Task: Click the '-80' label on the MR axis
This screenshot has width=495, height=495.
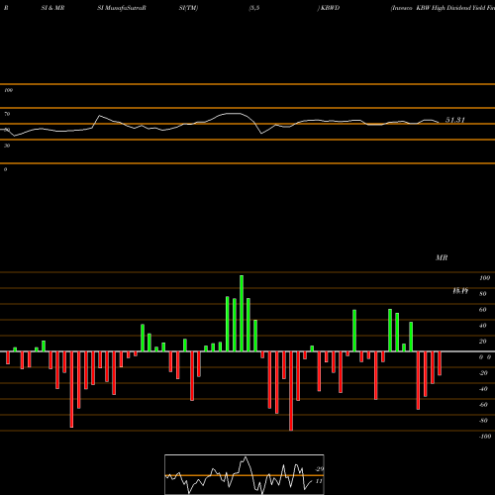Action: tap(483, 421)
